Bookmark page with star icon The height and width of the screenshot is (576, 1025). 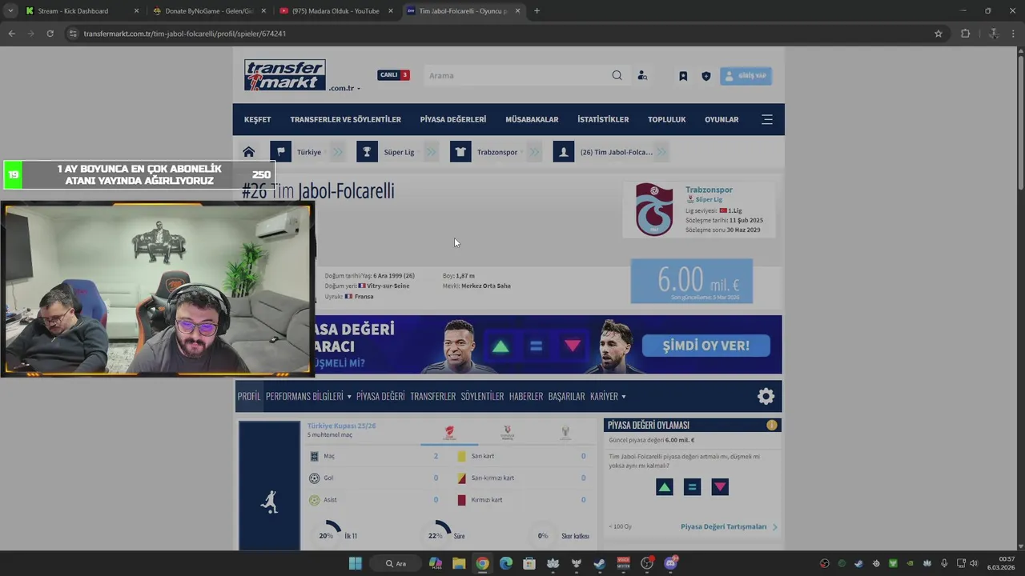[939, 34]
